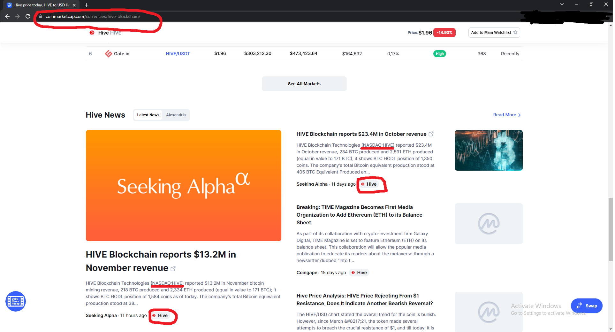View site security lock info

coord(41,16)
